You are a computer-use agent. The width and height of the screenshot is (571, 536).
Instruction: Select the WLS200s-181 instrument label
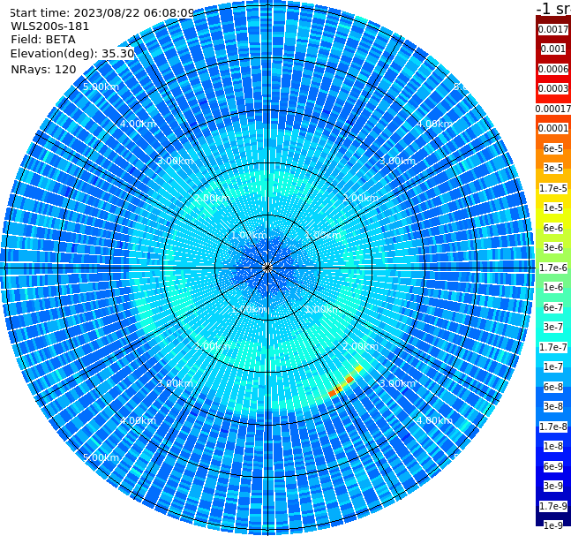(x=50, y=26)
